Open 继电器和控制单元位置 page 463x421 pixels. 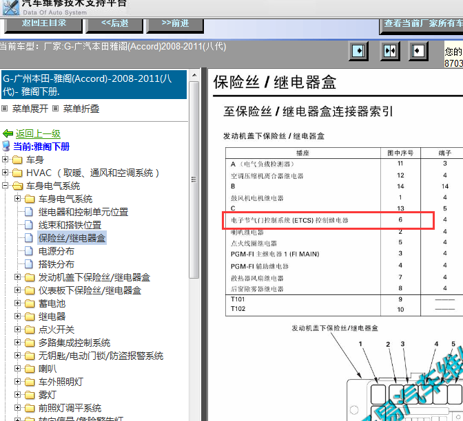(x=83, y=212)
